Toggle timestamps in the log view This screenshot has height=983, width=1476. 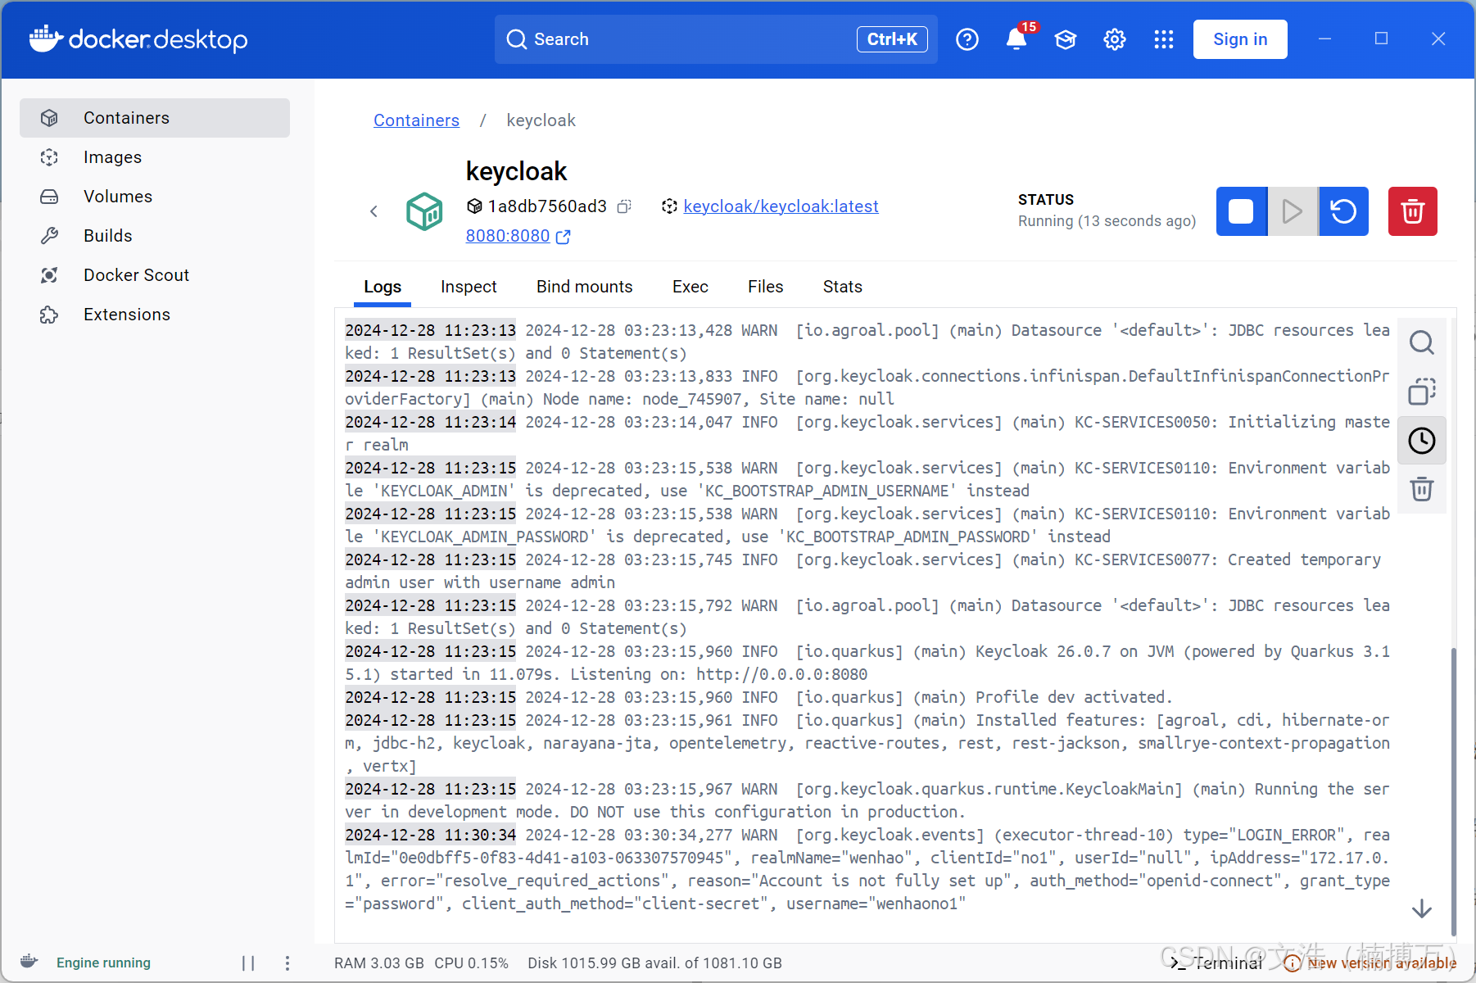1421,440
